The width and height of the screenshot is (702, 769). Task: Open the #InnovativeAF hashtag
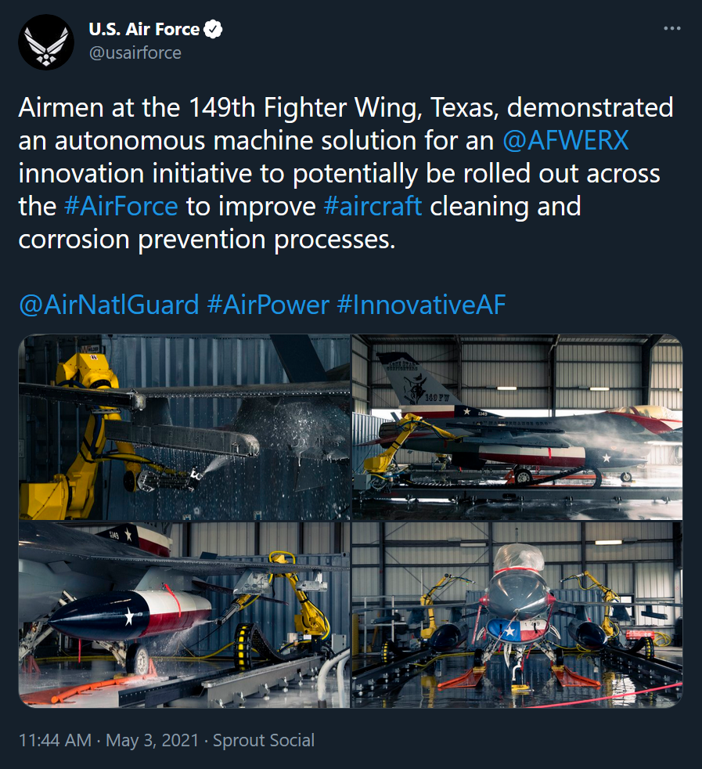[x=421, y=305]
